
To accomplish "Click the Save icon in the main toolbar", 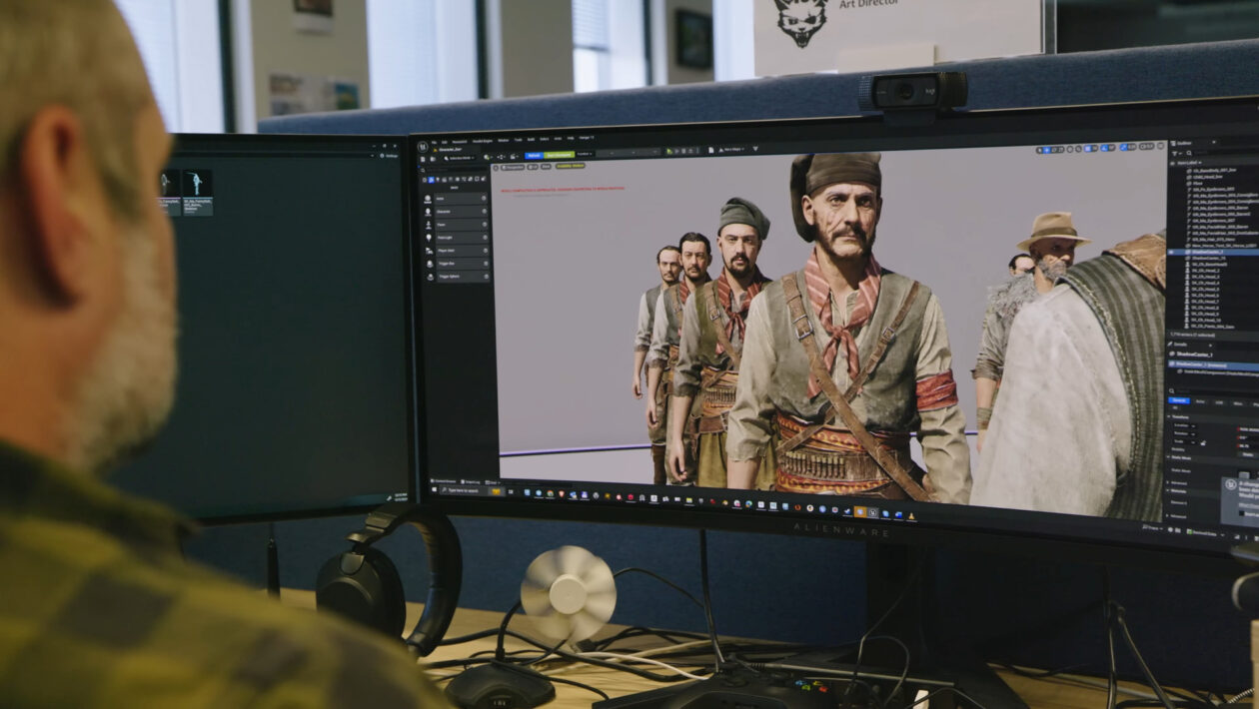I will click(x=423, y=159).
